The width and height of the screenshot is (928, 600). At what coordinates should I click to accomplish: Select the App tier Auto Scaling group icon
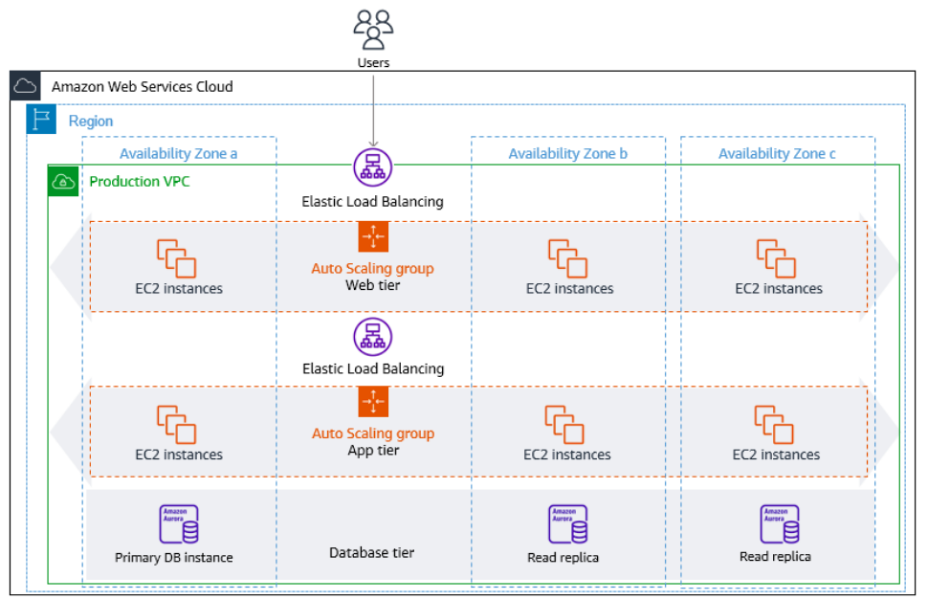(373, 402)
